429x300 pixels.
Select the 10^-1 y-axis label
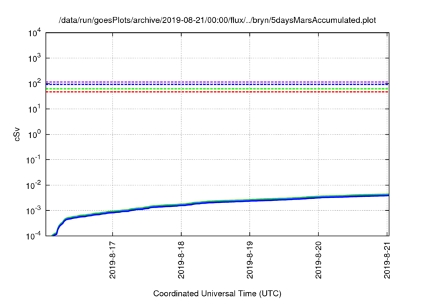point(34,160)
